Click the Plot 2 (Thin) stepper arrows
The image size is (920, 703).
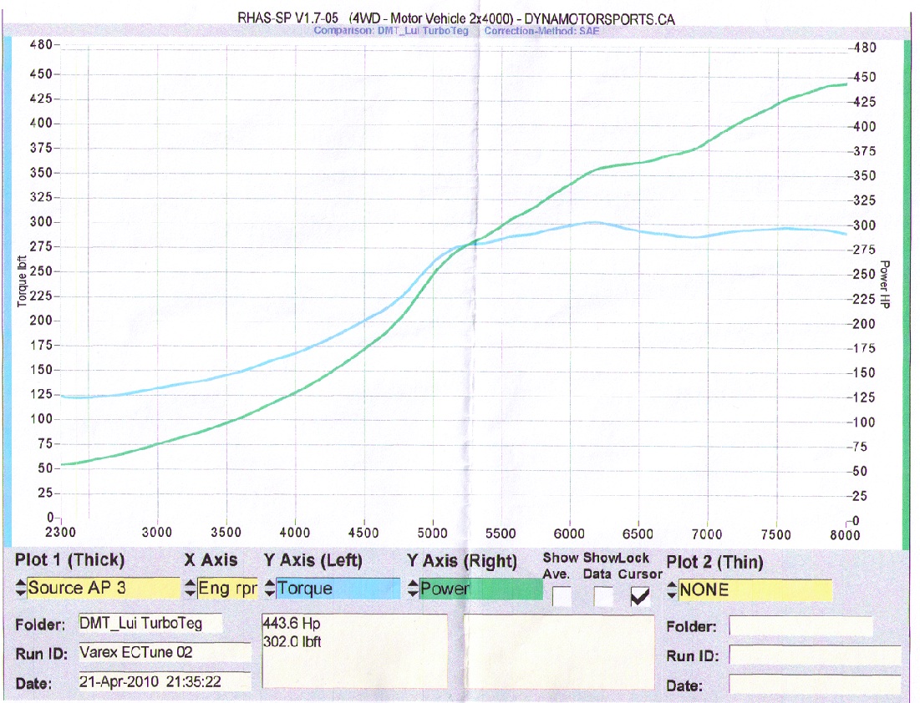click(672, 590)
